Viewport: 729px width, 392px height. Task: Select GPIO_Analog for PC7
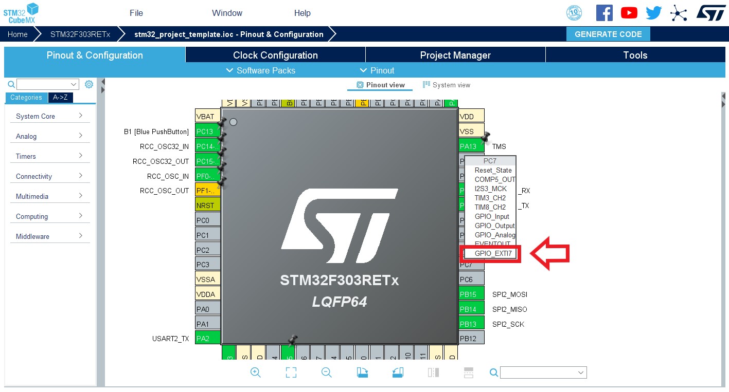490,235
